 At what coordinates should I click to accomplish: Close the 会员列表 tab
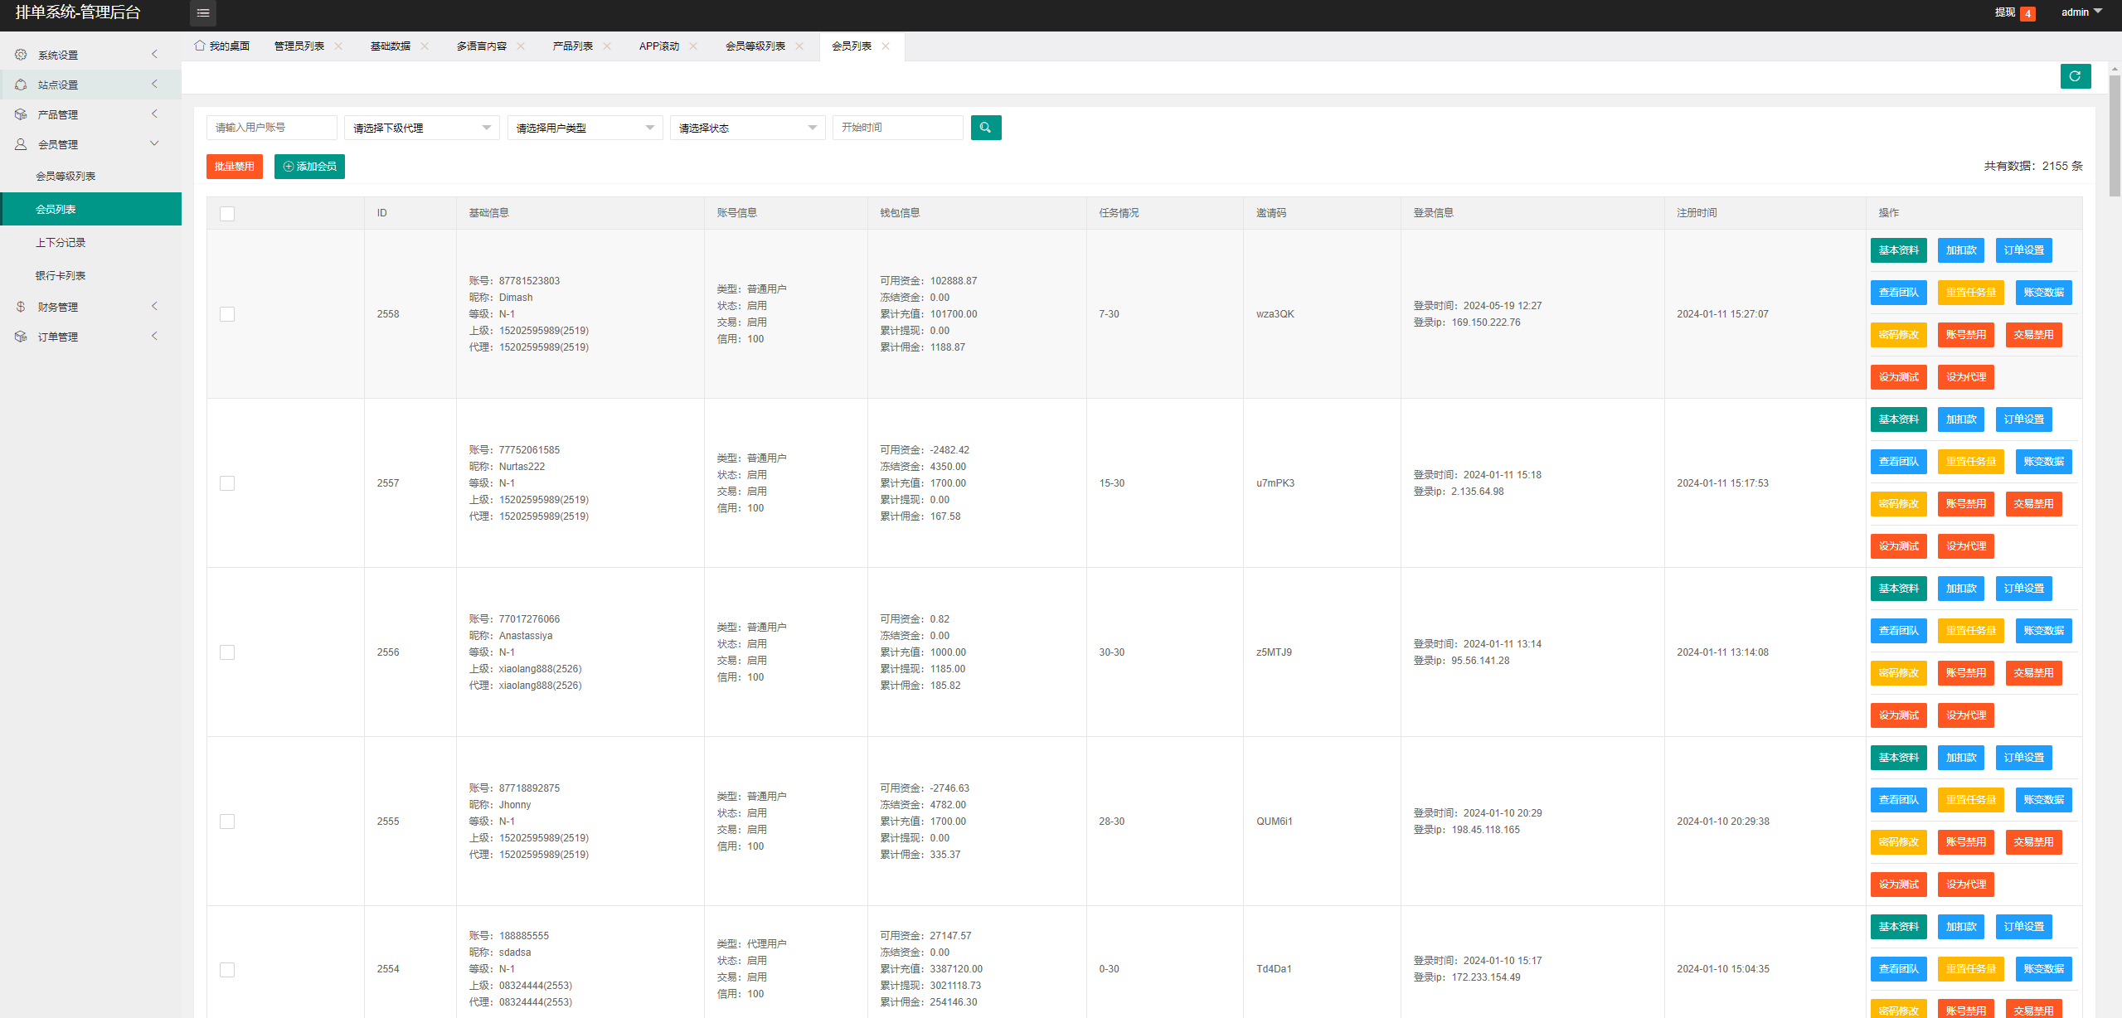pos(886,46)
